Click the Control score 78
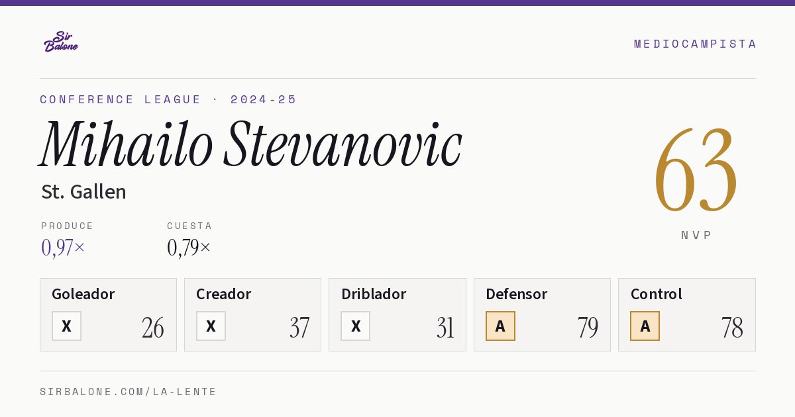The height and width of the screenshot is (417, 795). click(x=732, y=328)
